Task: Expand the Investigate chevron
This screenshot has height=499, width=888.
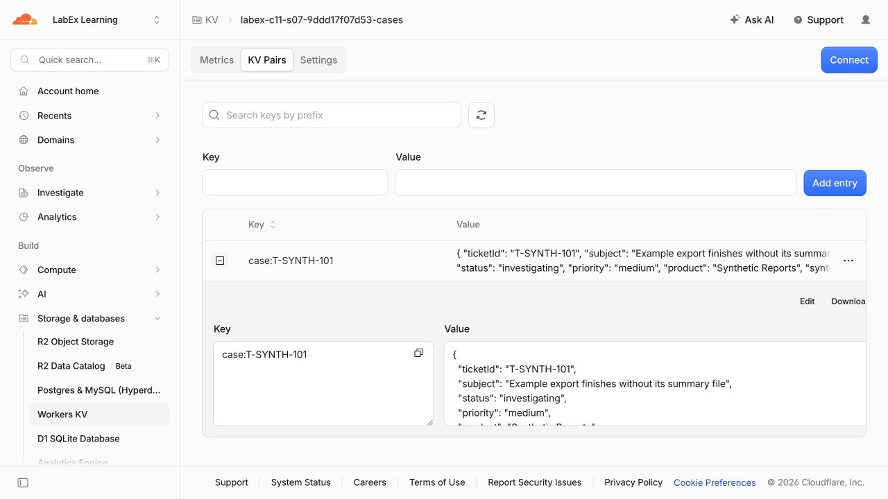Action: 157,193
